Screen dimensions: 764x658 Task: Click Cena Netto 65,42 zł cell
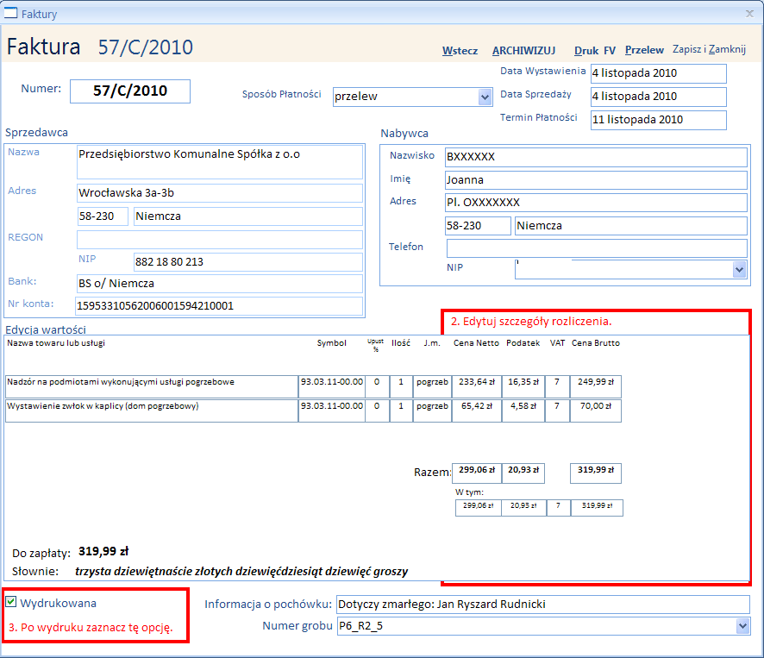pos(477,410)
